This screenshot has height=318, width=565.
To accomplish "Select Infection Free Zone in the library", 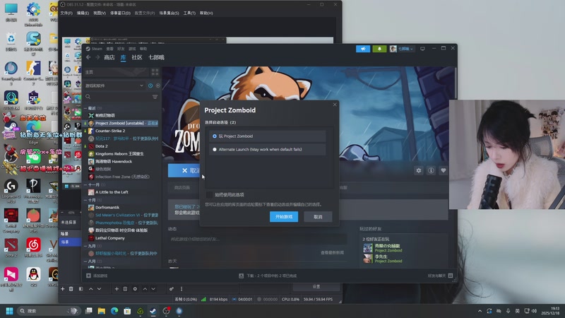I will pos(121,177).
